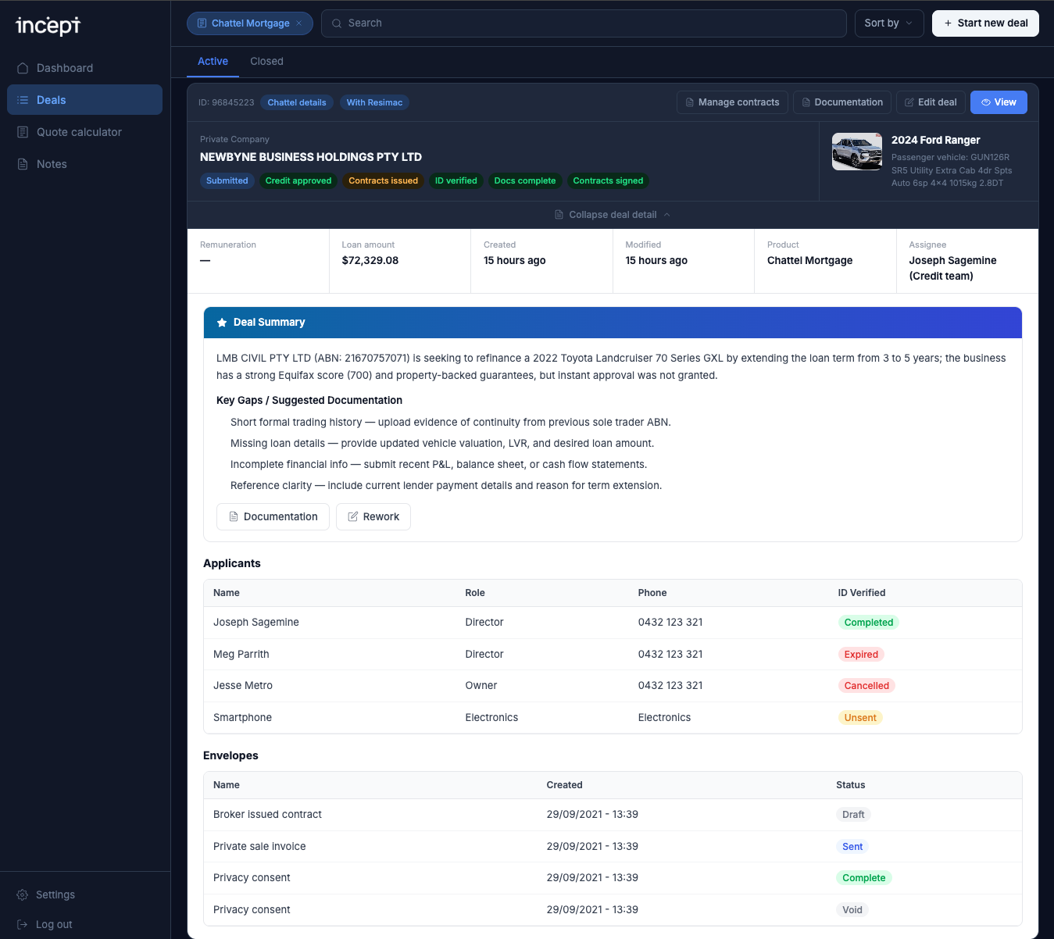1054x939 pixels.
Task: Click the Cancelled ID status badge
Action: (866, 686)
